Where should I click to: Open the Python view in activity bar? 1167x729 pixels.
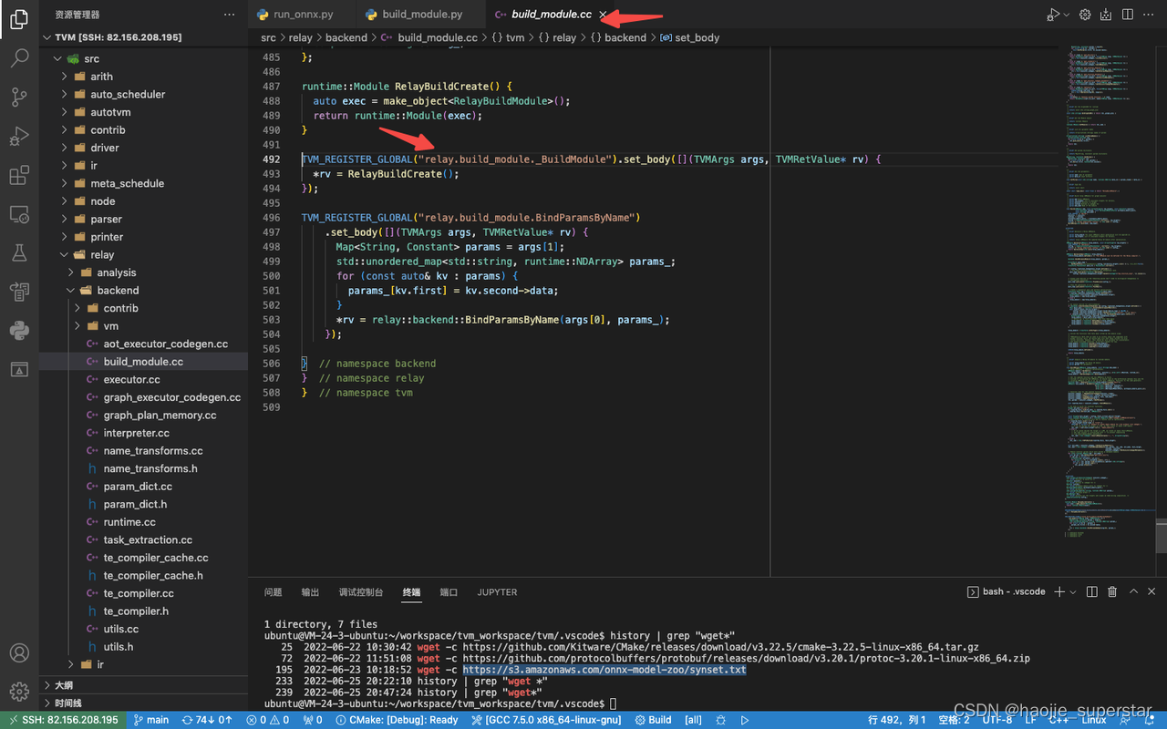coord(19,330)
